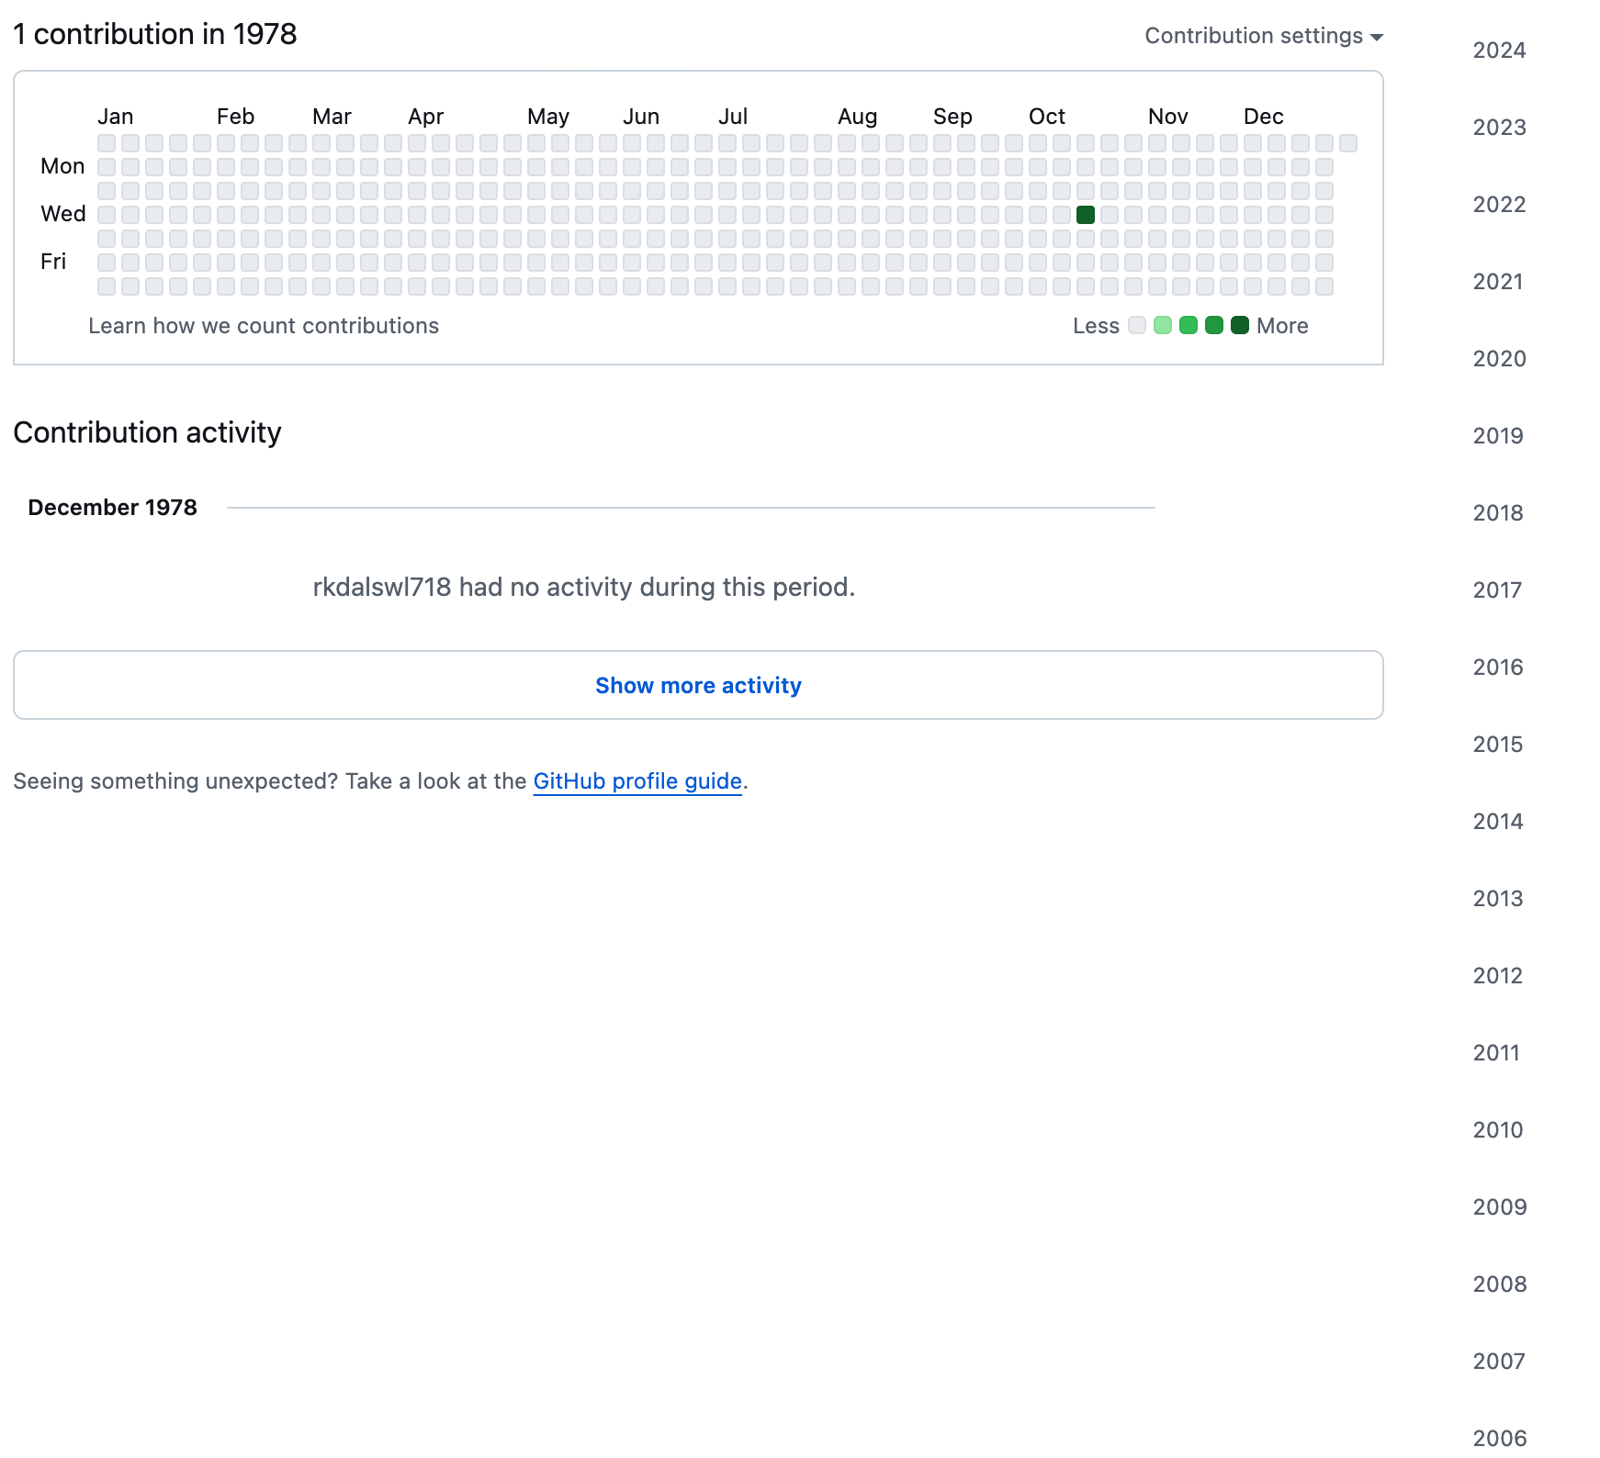Click the darkest green legend swatch
Screen dimensions: 1600x1458
(1240, 325)
